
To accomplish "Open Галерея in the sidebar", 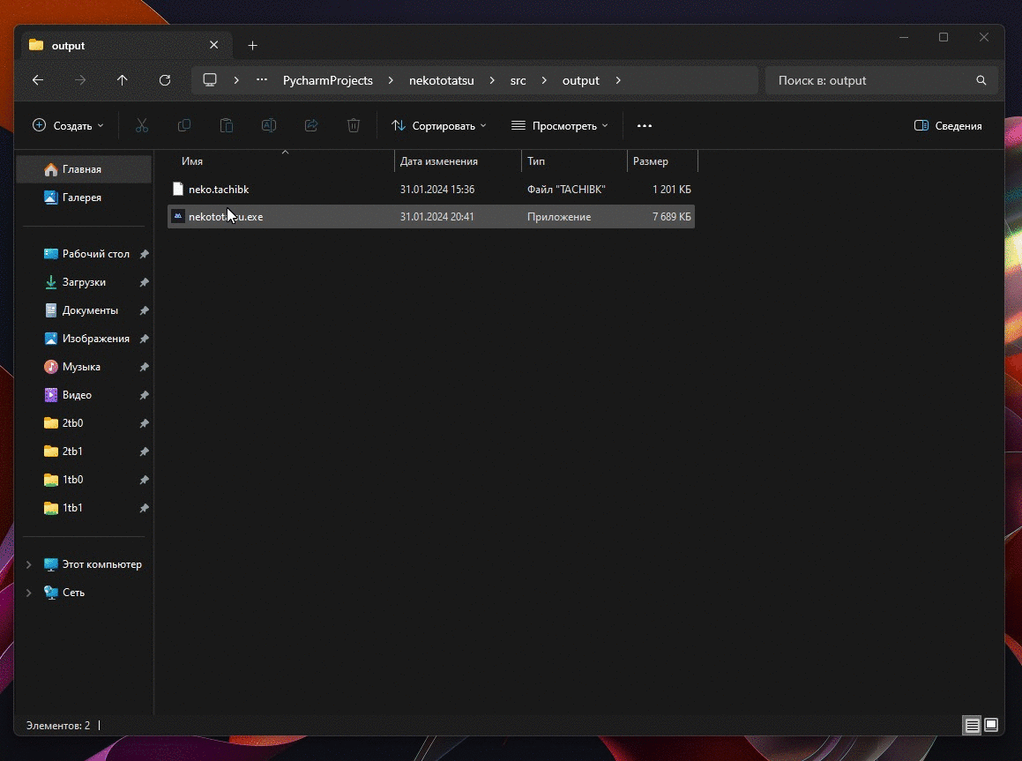I will 84,198.
